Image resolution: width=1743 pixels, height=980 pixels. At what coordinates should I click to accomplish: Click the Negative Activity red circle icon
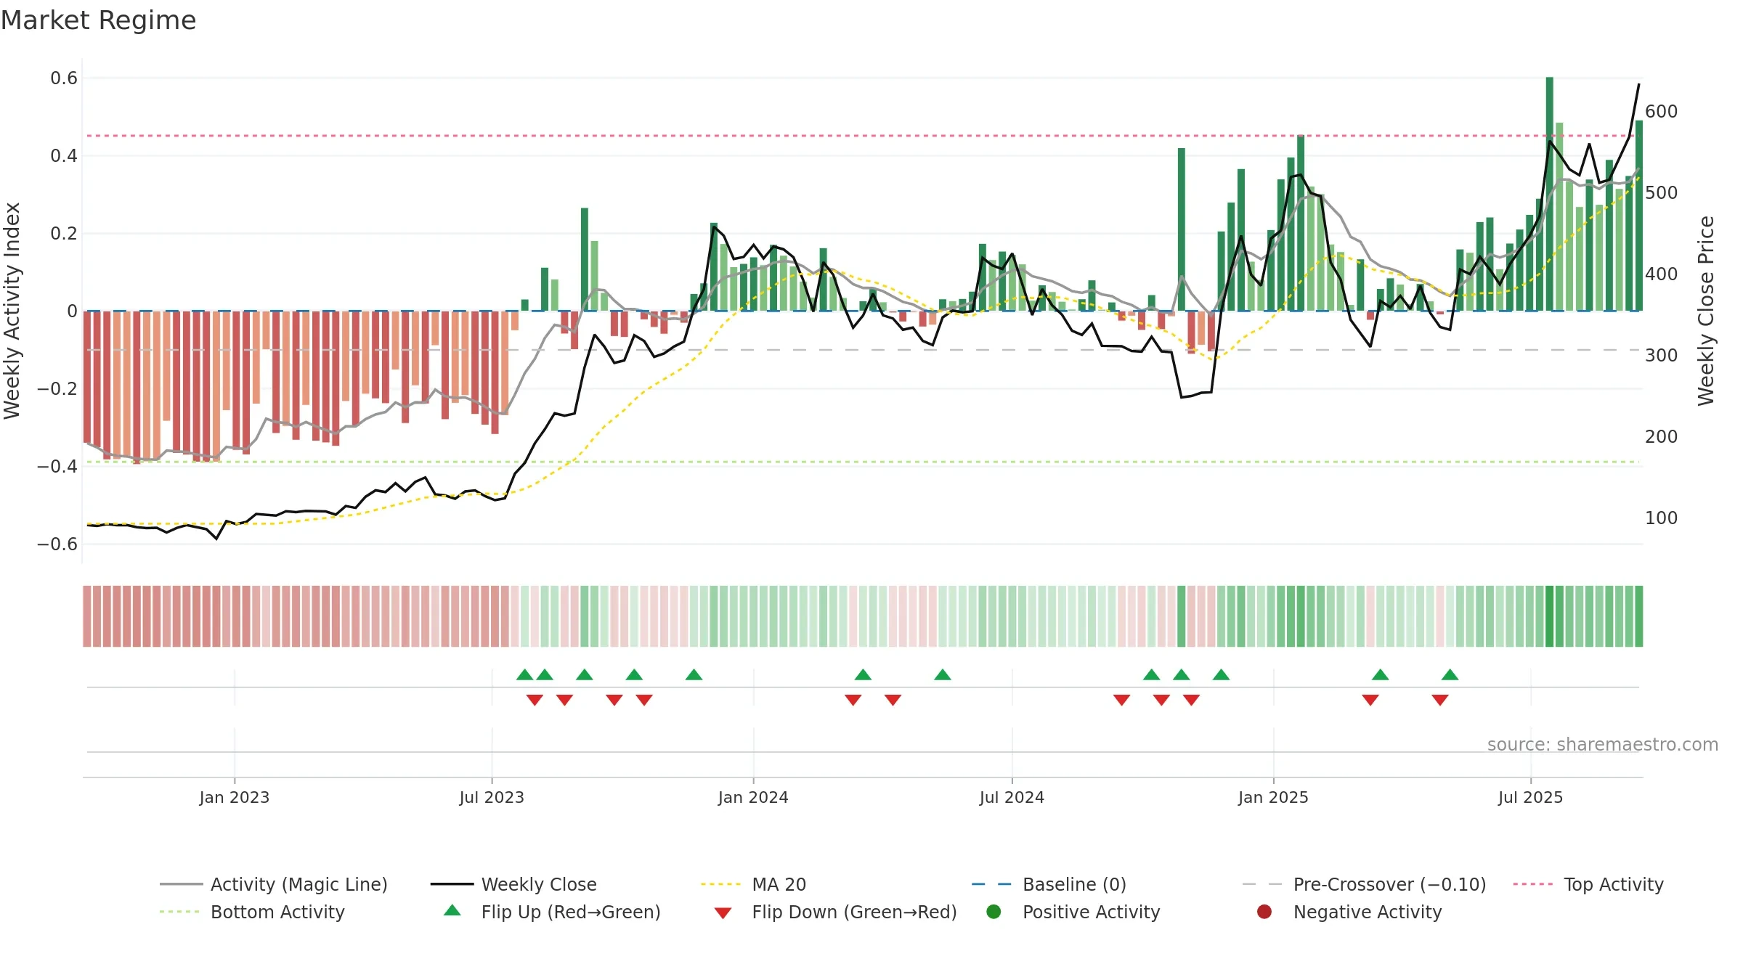pos(1264,911)
